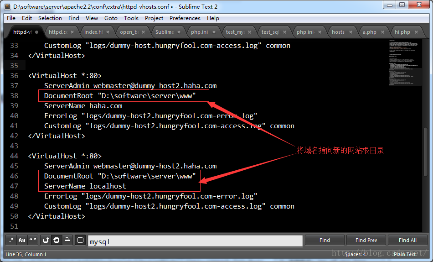Click the Find button

point(325,240)
